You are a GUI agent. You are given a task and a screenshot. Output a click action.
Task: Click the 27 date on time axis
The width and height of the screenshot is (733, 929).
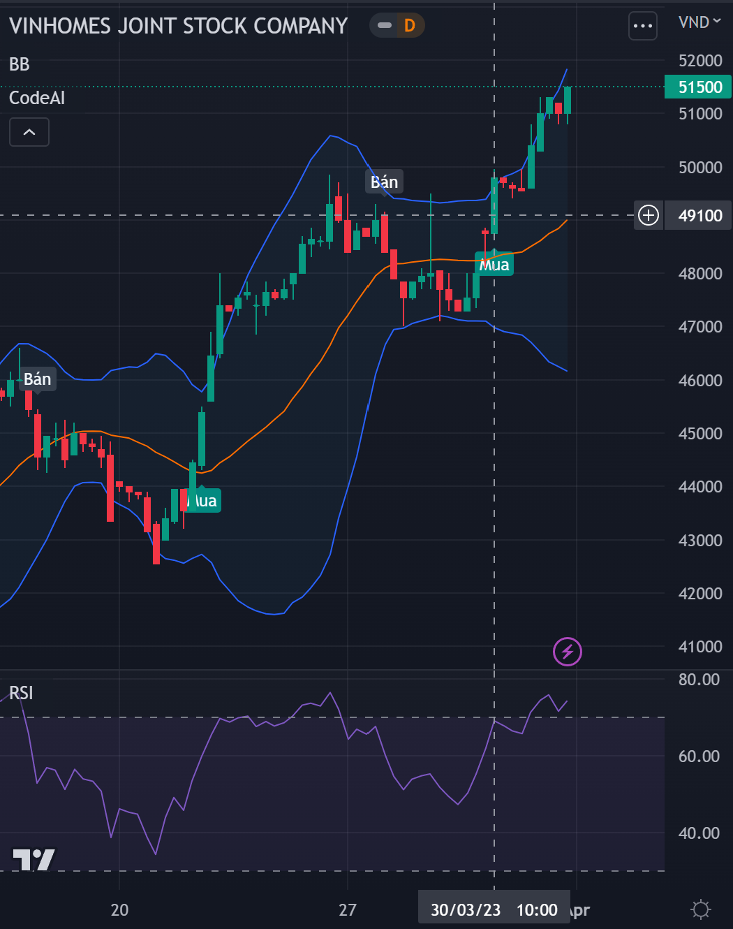coord(348,909)
